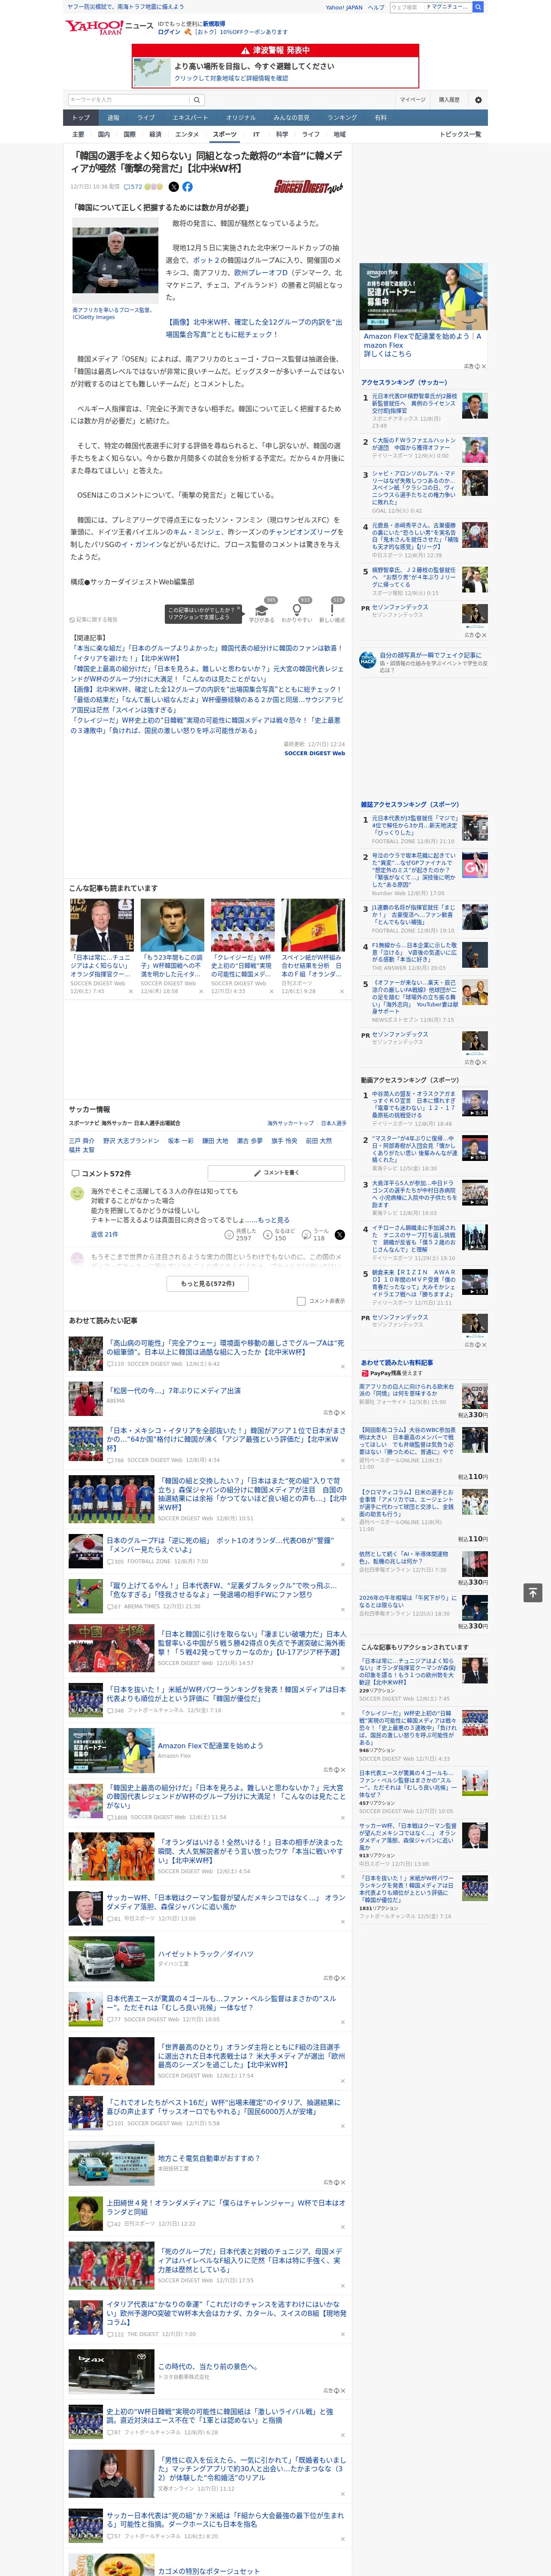Open the settings gear icon
The height and width of the screenshot is (2576, 551).
coord(478,100)
